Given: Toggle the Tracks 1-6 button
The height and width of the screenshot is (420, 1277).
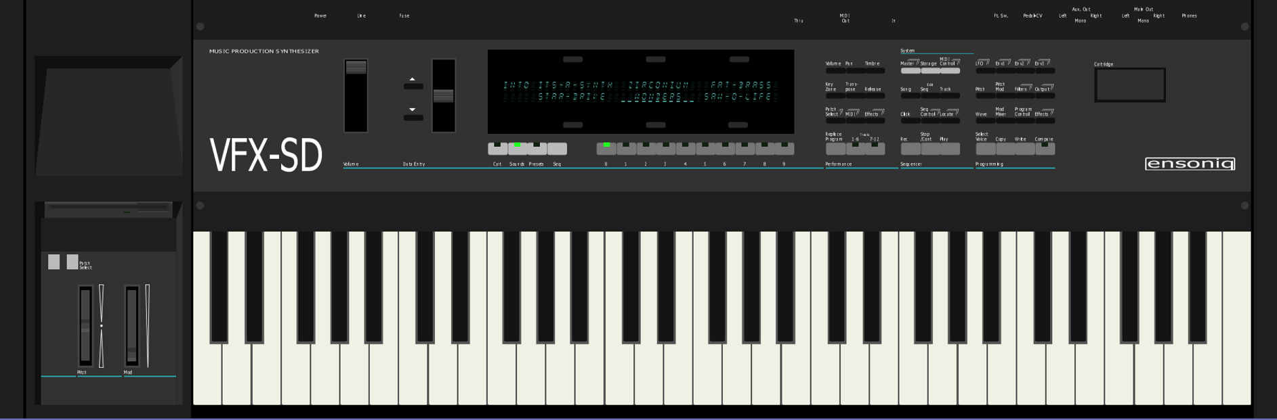Looking at the screenshot, I should 856,149.
